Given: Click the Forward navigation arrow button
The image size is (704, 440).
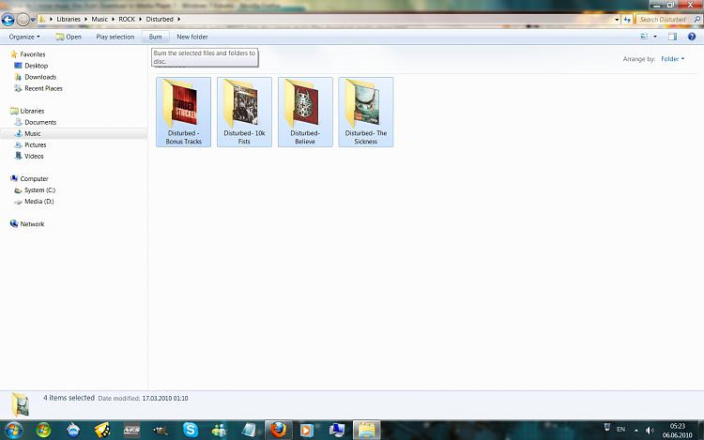Looking at the screenshot, I should (23, 20).
